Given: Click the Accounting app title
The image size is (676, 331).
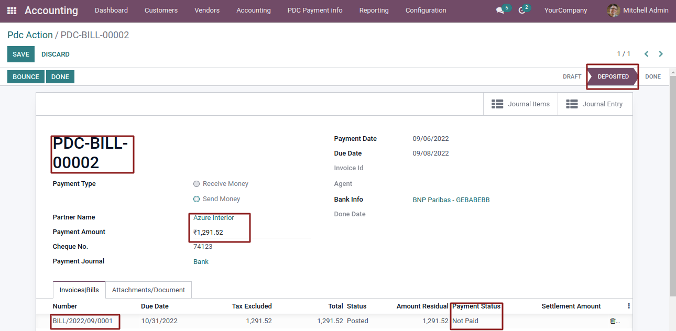Looking at the screenshot, I should click(x=51, y=10).
